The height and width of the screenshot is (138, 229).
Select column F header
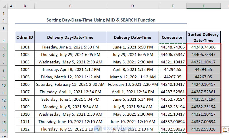pyautogui.click(x=204, y=6)
